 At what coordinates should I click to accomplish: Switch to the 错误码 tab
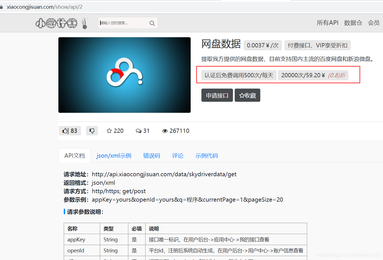point(151,156)
